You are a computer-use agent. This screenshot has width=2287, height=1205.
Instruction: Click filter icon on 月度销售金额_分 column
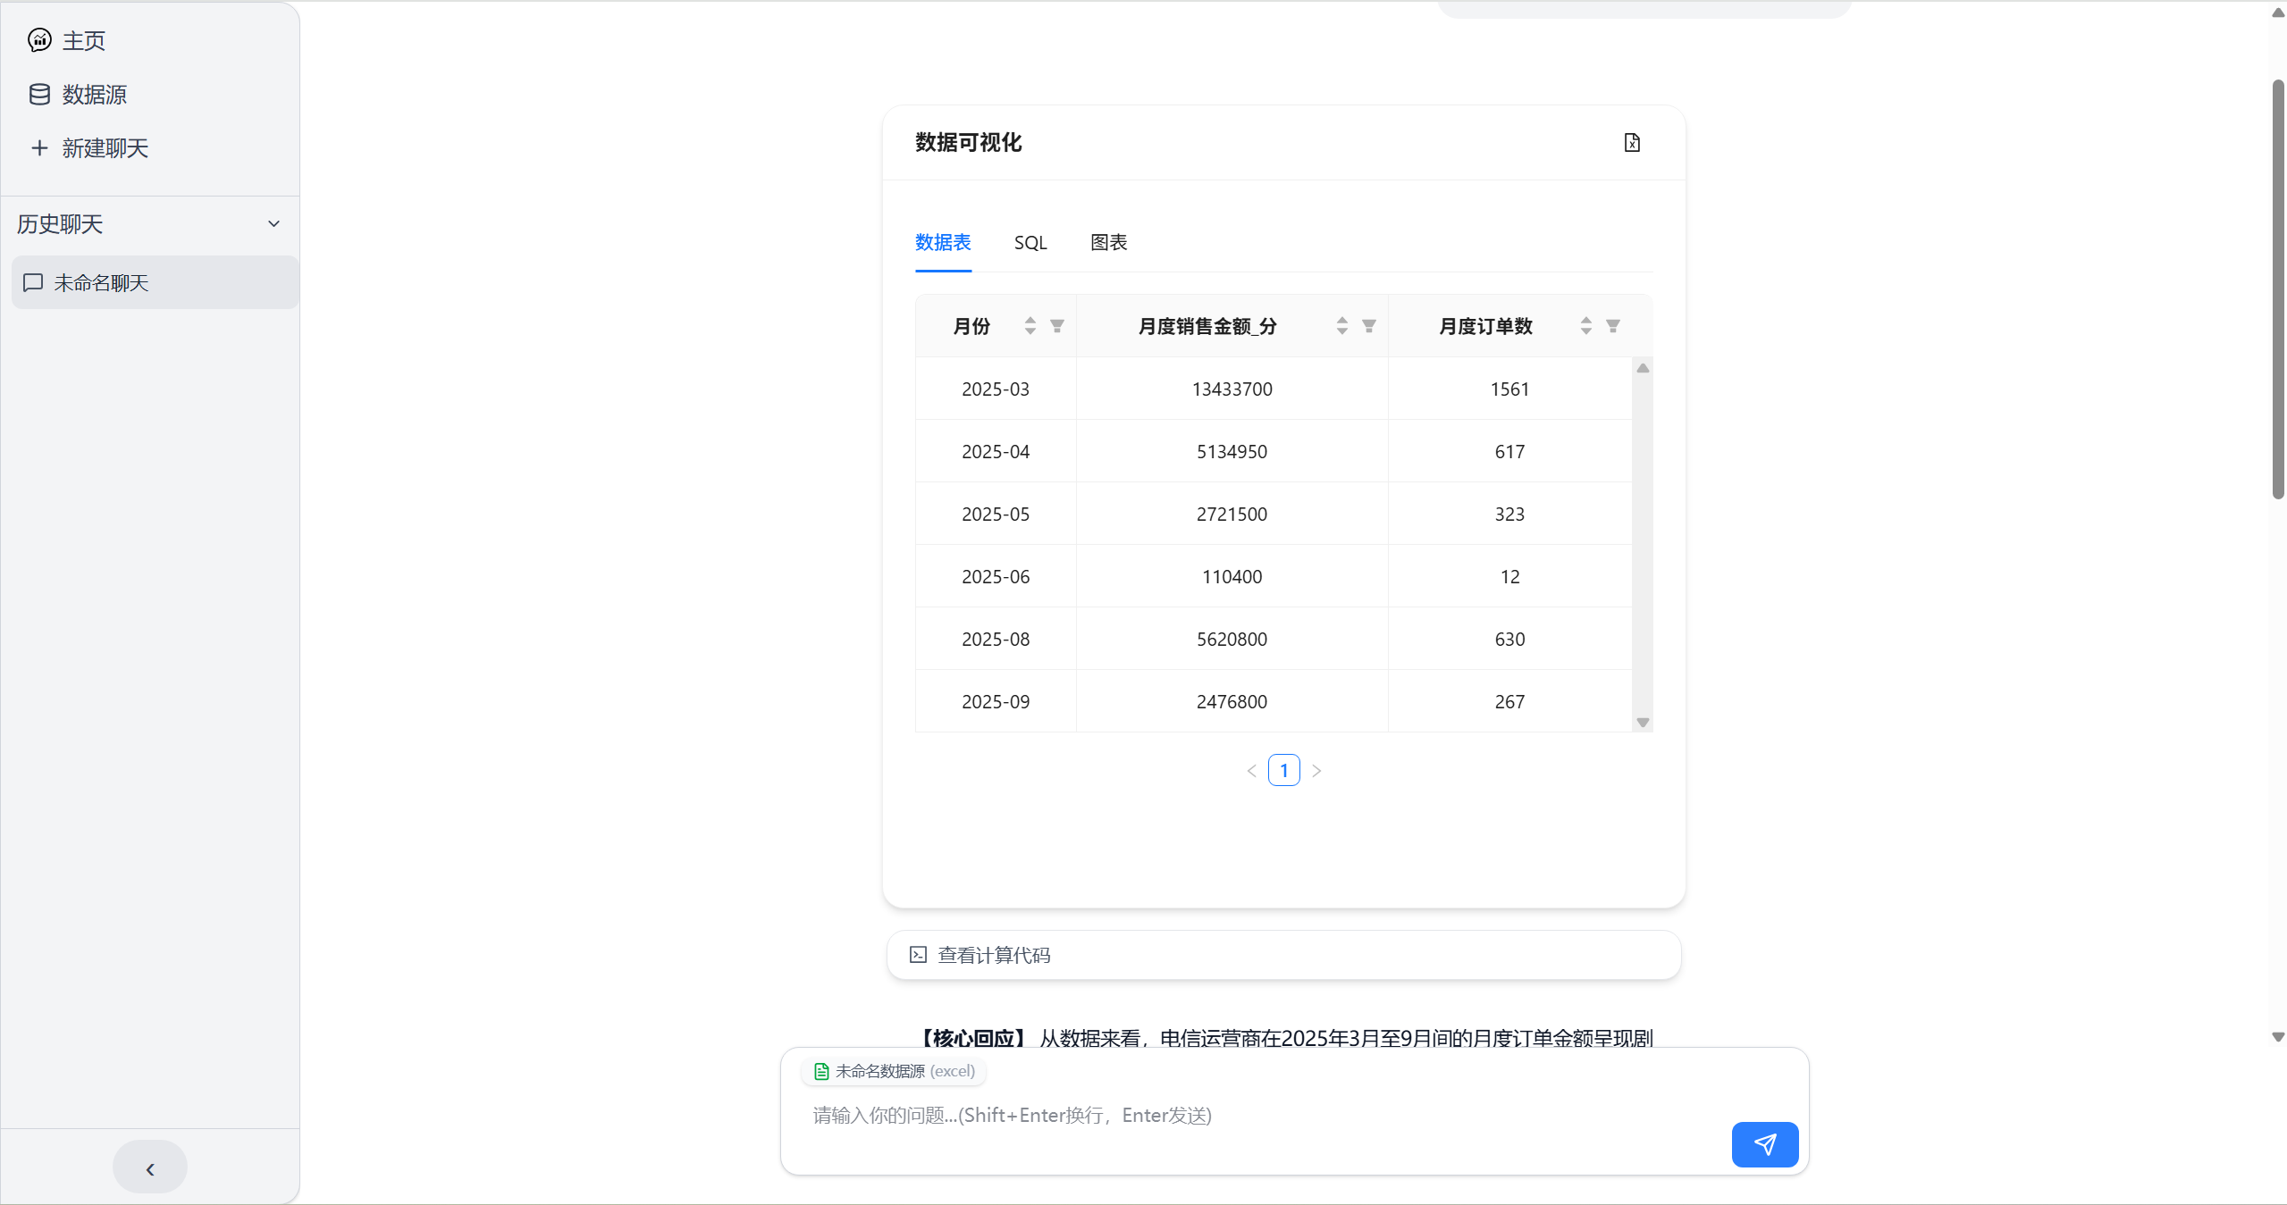1368,326
